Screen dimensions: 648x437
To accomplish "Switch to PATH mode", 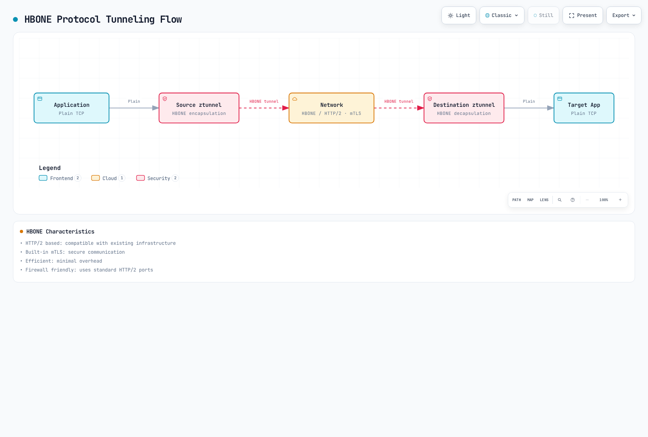I will [x=517, y=200].
